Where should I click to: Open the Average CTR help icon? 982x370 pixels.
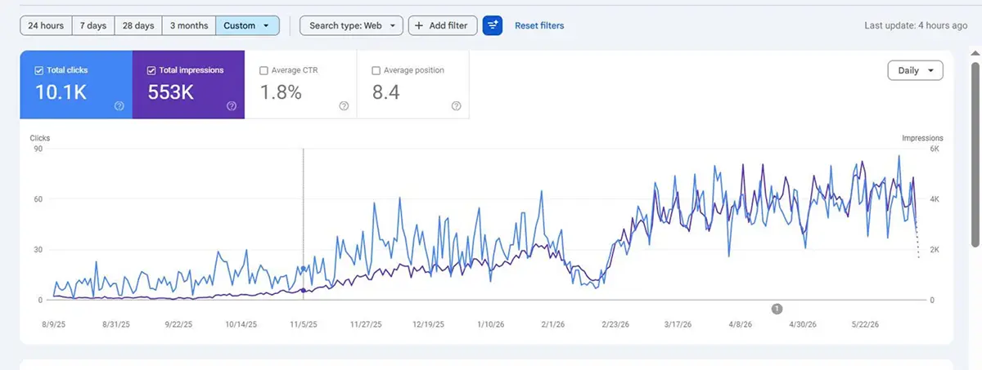(344, 105)
